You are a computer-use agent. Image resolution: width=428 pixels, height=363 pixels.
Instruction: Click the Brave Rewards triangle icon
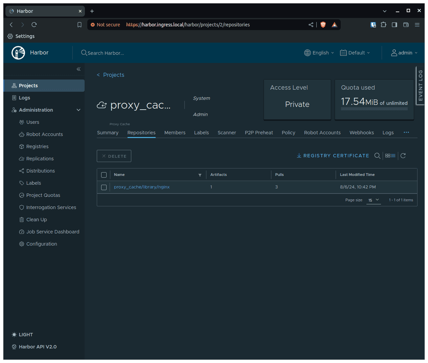point(334,25)
